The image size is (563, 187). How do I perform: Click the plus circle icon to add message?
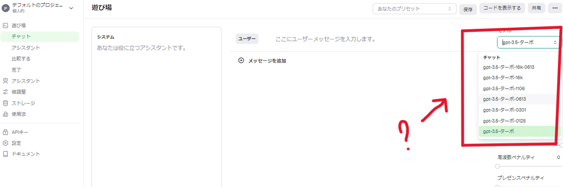pos(241,60)
